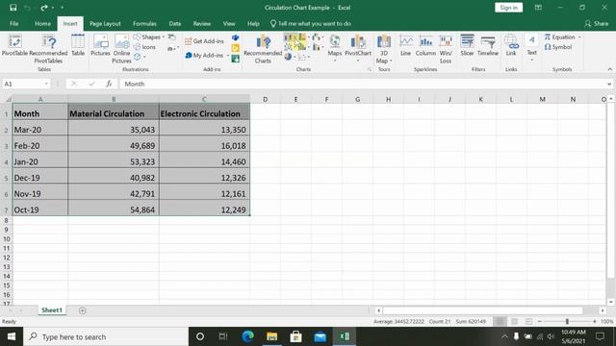Adjust the zoom slider handle
This screenshot has width=616, height=346.
point(567,321)
